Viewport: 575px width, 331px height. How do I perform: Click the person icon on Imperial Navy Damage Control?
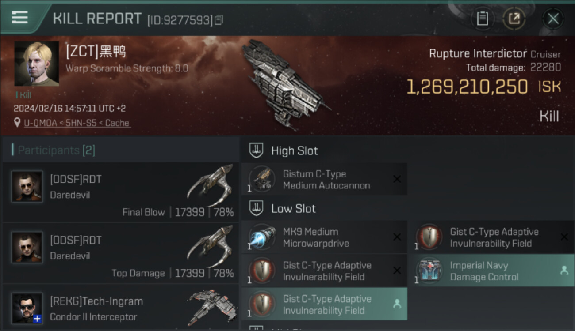click(564, 271)
